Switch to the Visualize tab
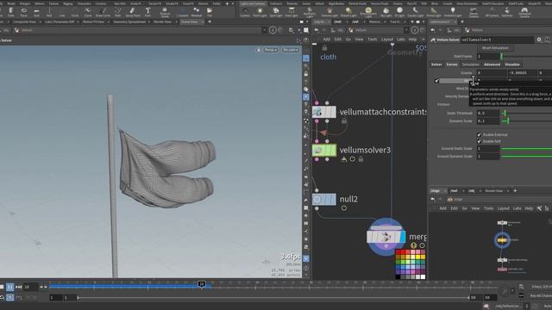The height and width of the screenshot is (310, 552). pyautogui.click(x=511, y=65)
